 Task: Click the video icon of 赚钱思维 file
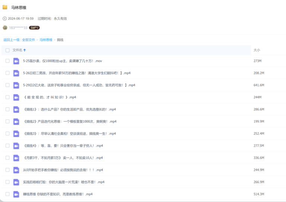pos(16,194)
